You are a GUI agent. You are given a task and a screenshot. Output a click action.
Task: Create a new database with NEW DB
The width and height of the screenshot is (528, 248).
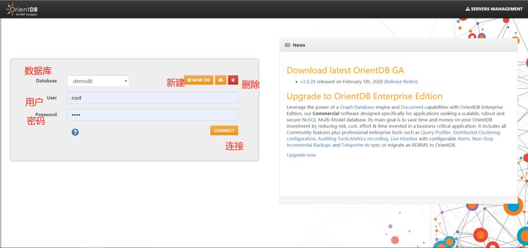tap(198, 80)
